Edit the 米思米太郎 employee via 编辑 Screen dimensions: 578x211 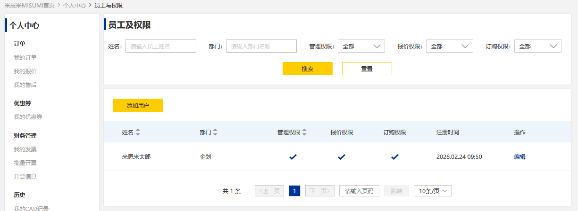(x=519, y=157)
